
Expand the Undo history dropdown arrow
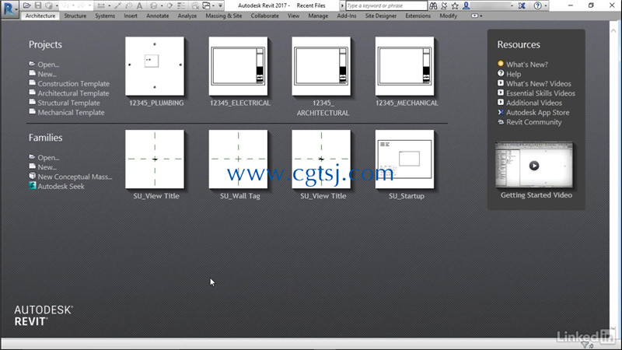73,5
